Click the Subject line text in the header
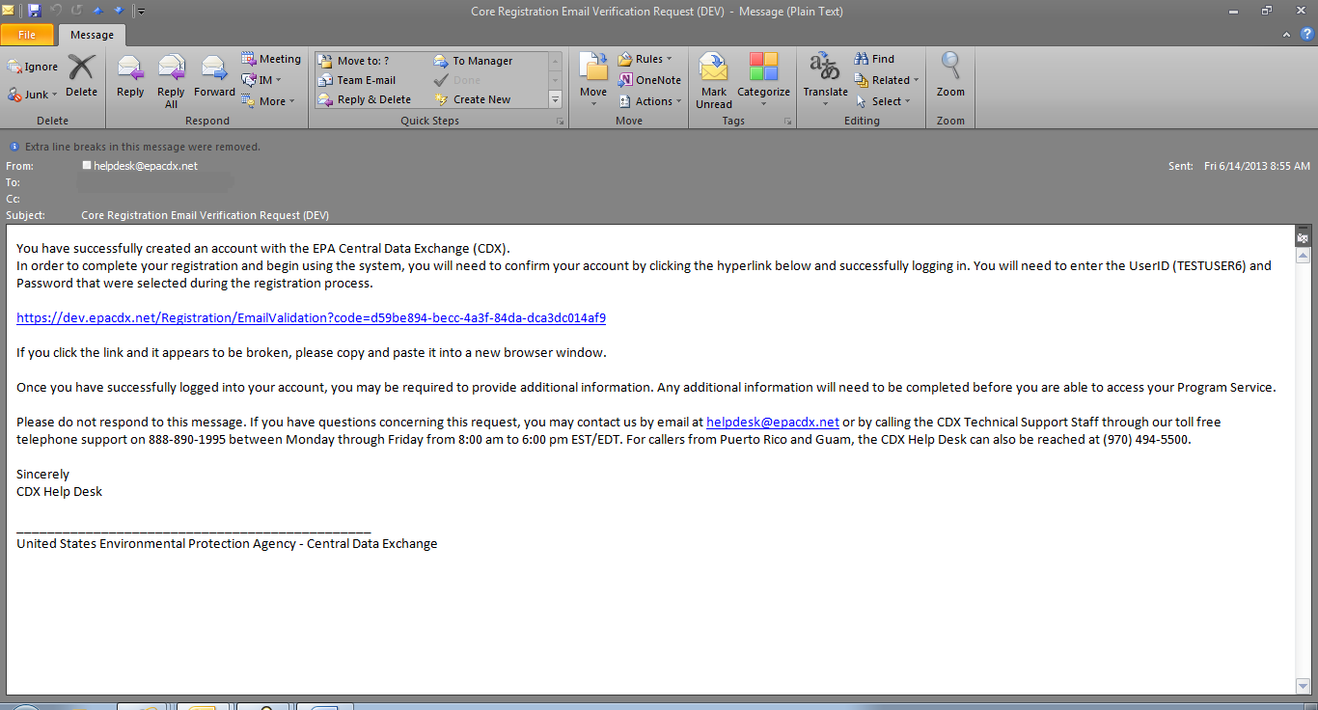 (x=205, y=215)
